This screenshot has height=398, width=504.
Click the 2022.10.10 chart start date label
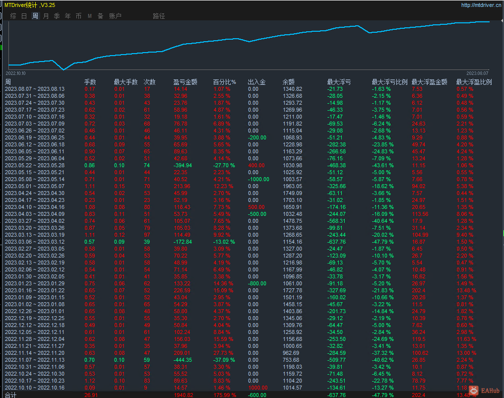pyautogui.click(x=16, y=73)
